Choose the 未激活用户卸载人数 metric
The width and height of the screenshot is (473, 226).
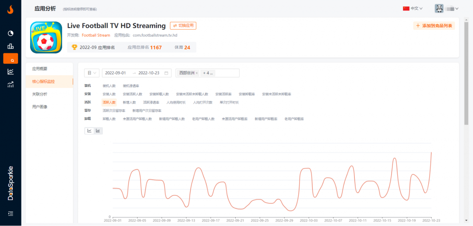click(x=137, y=119)
